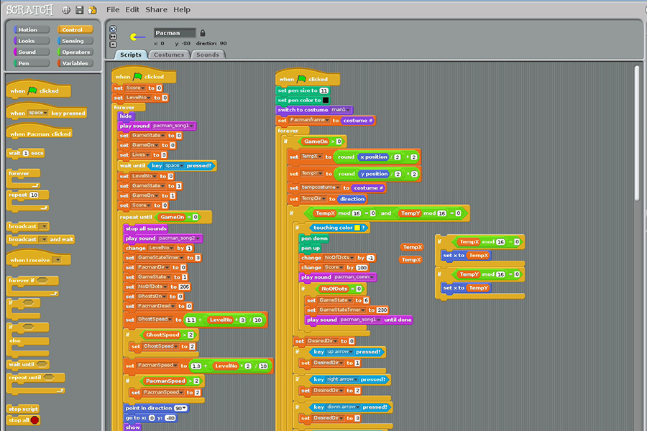
Task: Switch to the Scripts tab
Action: [x=131, y=55]
